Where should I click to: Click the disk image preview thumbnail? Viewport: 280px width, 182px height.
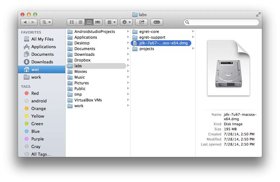point(228,68)
